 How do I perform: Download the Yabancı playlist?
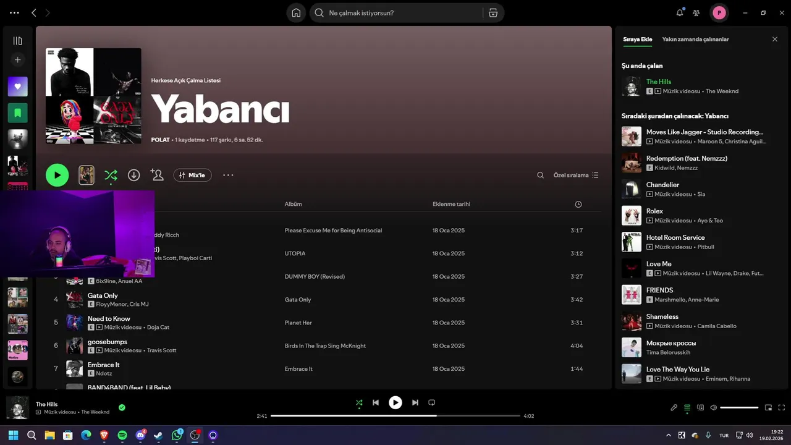[133, 176]
